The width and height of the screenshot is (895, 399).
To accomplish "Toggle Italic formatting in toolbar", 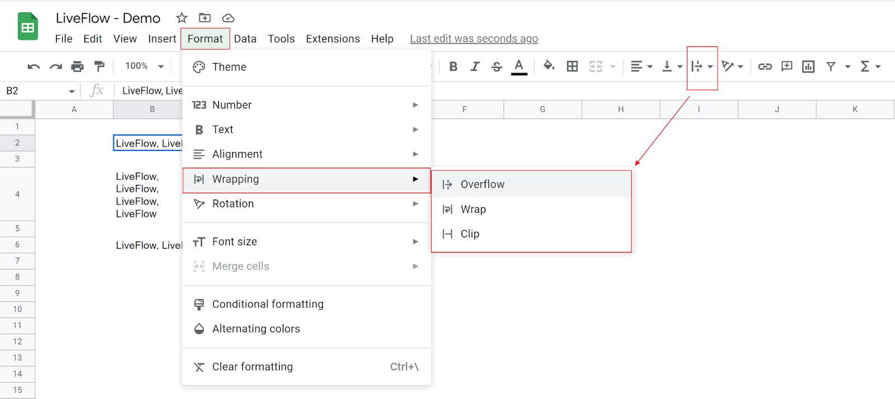I will pyautogui.click(x=475, y=66).
